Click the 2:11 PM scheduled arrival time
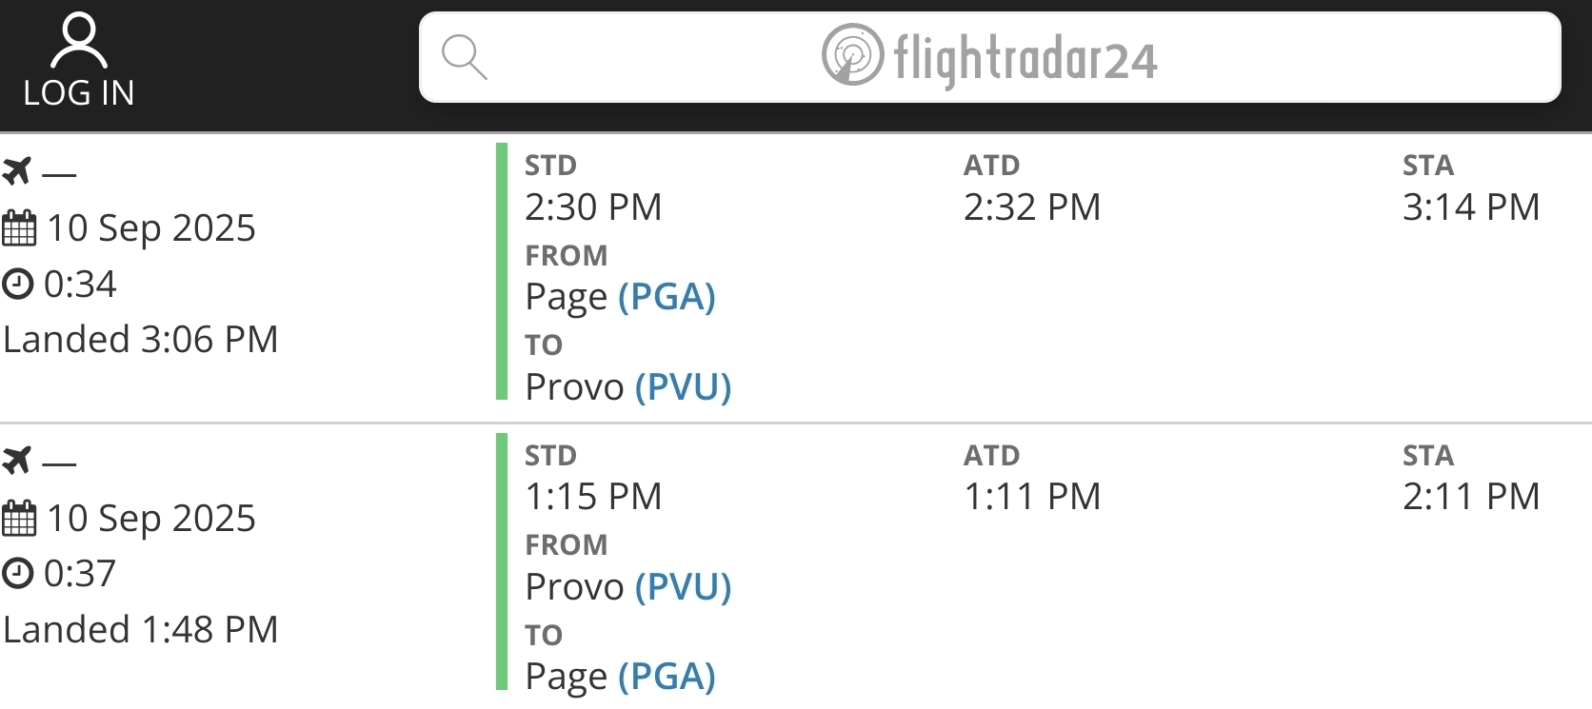Screen dimensions: 1592x709 [x=1471, y=497]
